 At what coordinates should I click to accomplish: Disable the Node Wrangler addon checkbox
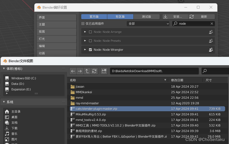(x=90, y=50)
